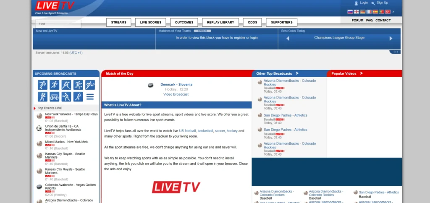Image resolution: width=430 pixels, height=203 pixels.
Task: Switch language using the Portuguese flag
Action: tap(381, 12)
